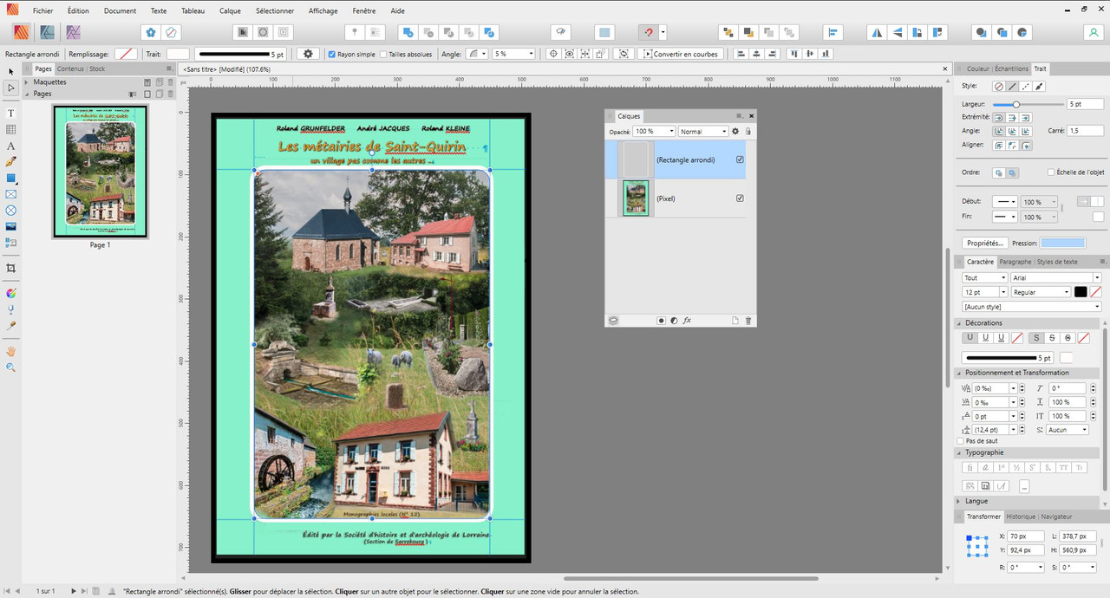
Task: Open the opacity 100 % dropdown in Calques
Action: tap(655, 132)
